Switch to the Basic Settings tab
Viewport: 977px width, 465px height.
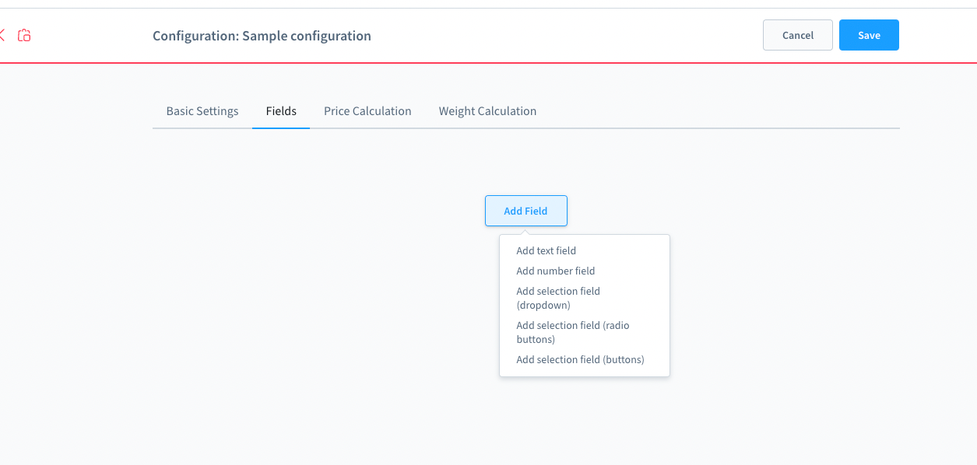tap(202, 111)
